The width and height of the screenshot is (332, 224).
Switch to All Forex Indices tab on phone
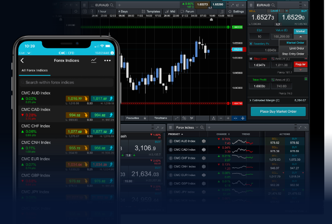34,71
